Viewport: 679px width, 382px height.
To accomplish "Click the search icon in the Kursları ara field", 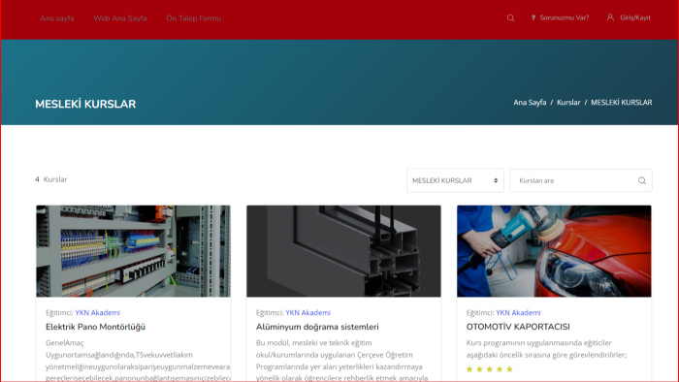I will (x=642, y=180).
